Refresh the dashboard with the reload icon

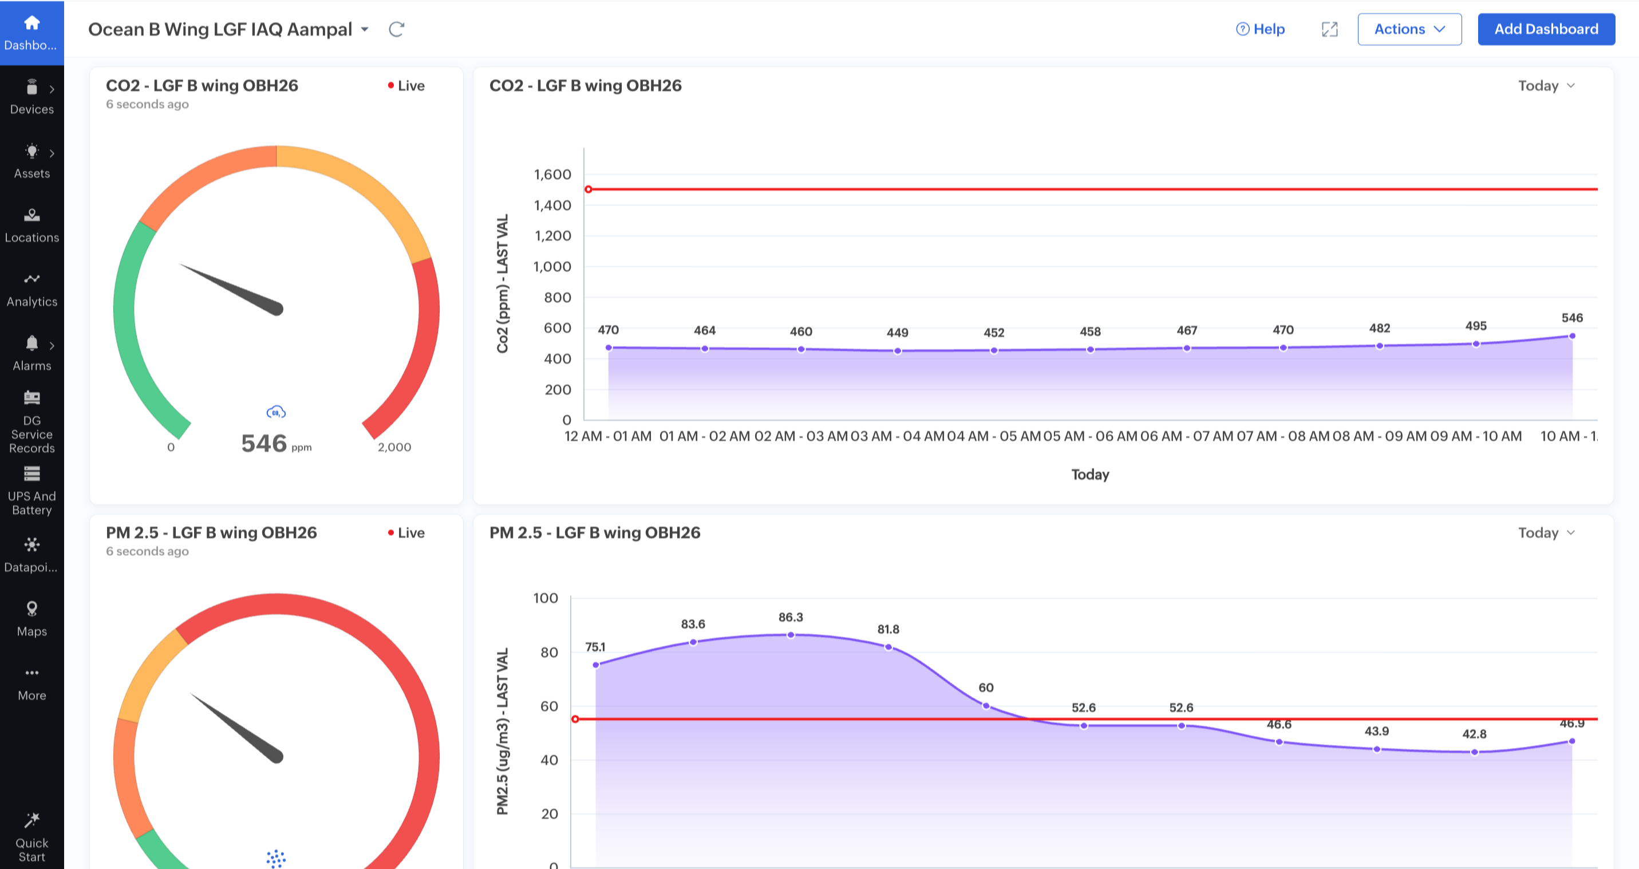396,29
